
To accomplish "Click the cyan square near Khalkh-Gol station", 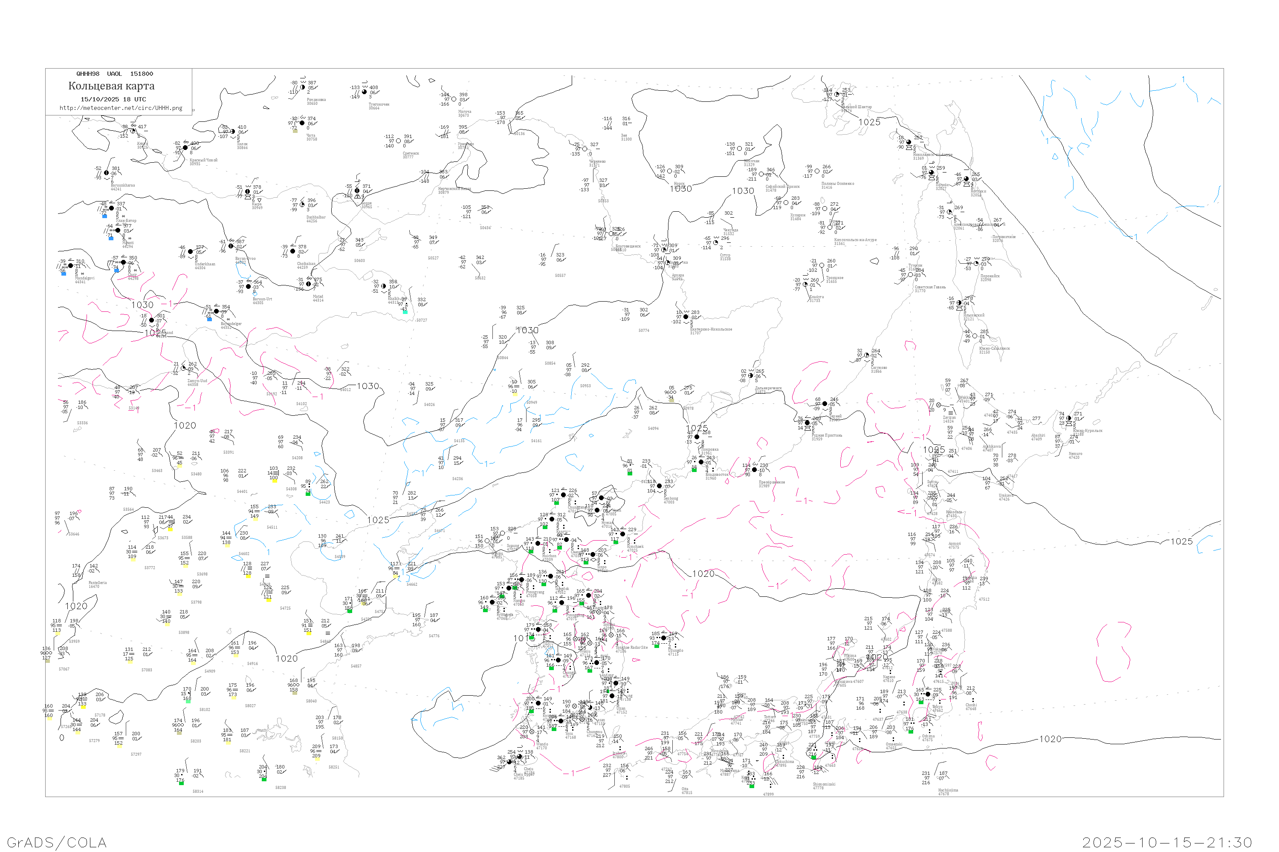I will (x=405, y=312).
